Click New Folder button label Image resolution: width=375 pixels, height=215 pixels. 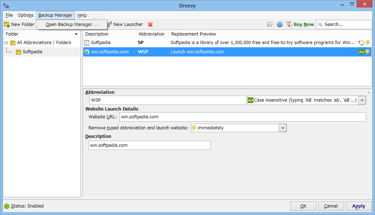point(23,25)
